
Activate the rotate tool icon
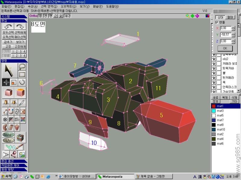[22, 82]
